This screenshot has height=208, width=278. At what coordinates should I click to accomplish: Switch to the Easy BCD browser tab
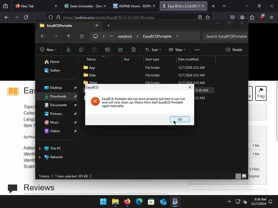183,6
